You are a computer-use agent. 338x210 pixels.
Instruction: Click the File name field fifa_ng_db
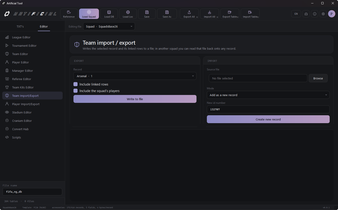tap(32, 192)
